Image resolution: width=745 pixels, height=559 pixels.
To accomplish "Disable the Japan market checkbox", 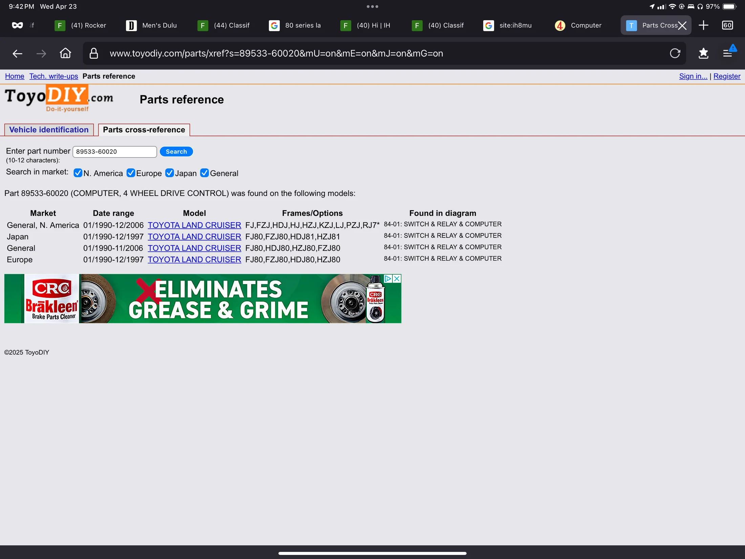I will pos(169,173).
